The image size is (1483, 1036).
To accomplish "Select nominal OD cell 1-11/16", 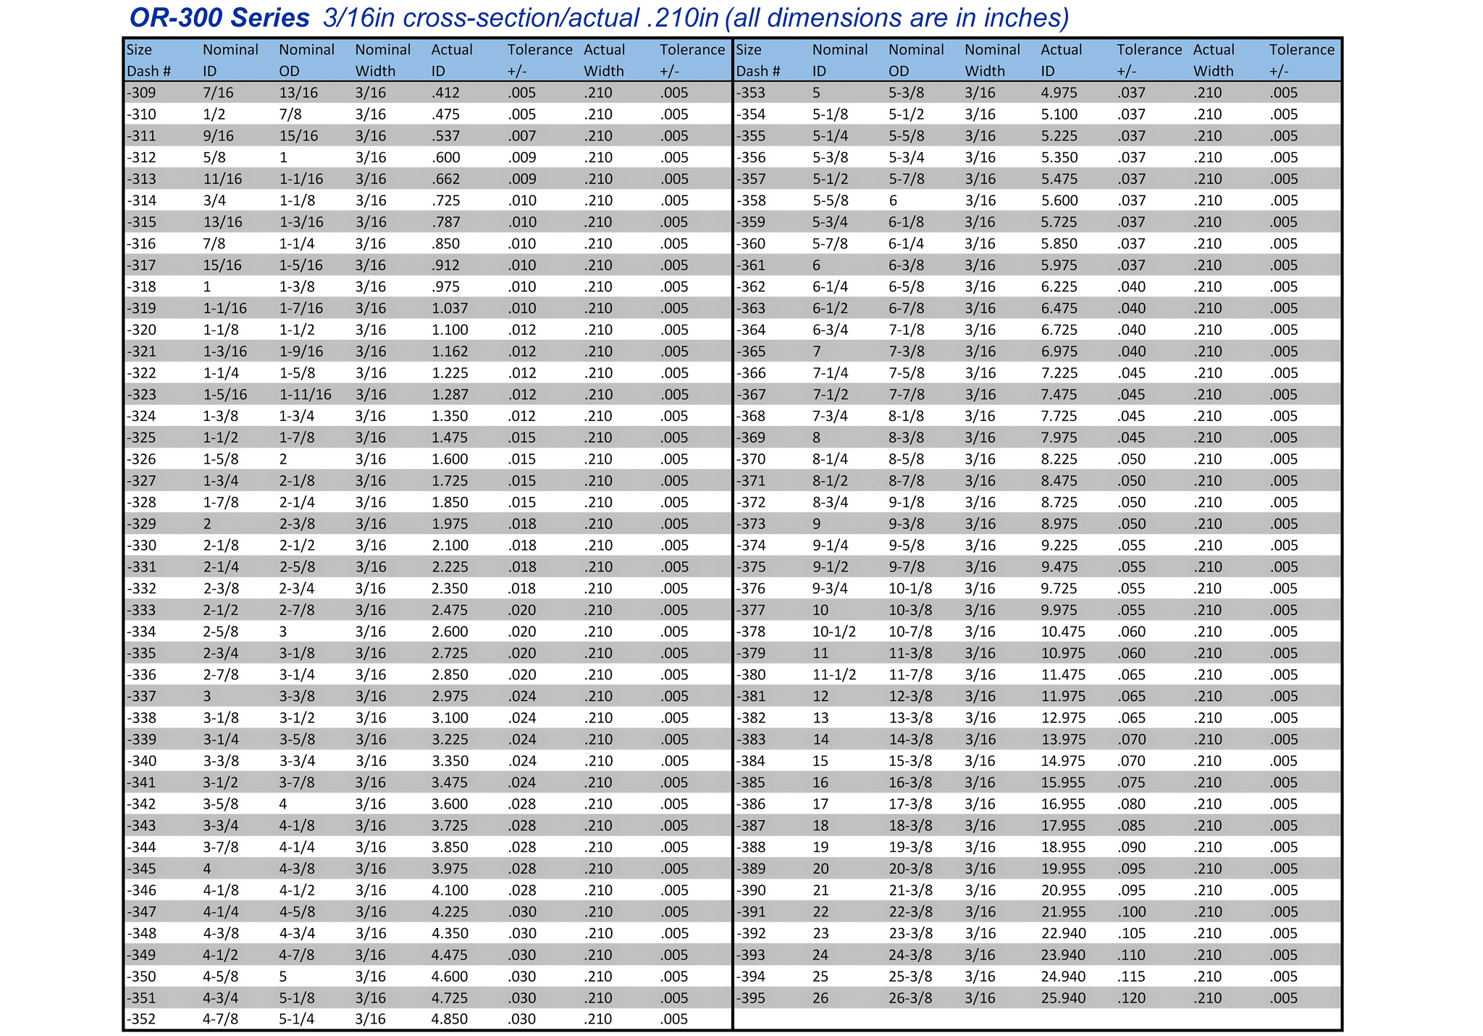I will point(305,395).
